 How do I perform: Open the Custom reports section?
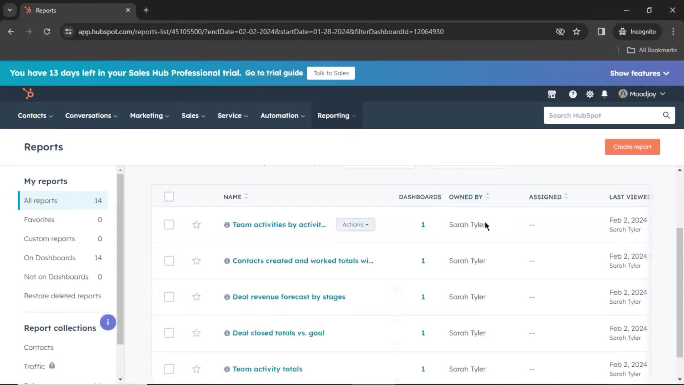pyautogui.click(x=49, y=238)
